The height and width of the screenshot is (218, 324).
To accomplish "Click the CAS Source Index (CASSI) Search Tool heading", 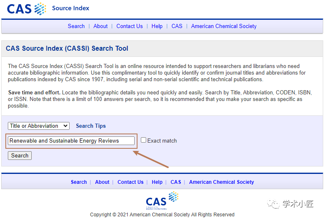I will (67, 48).
